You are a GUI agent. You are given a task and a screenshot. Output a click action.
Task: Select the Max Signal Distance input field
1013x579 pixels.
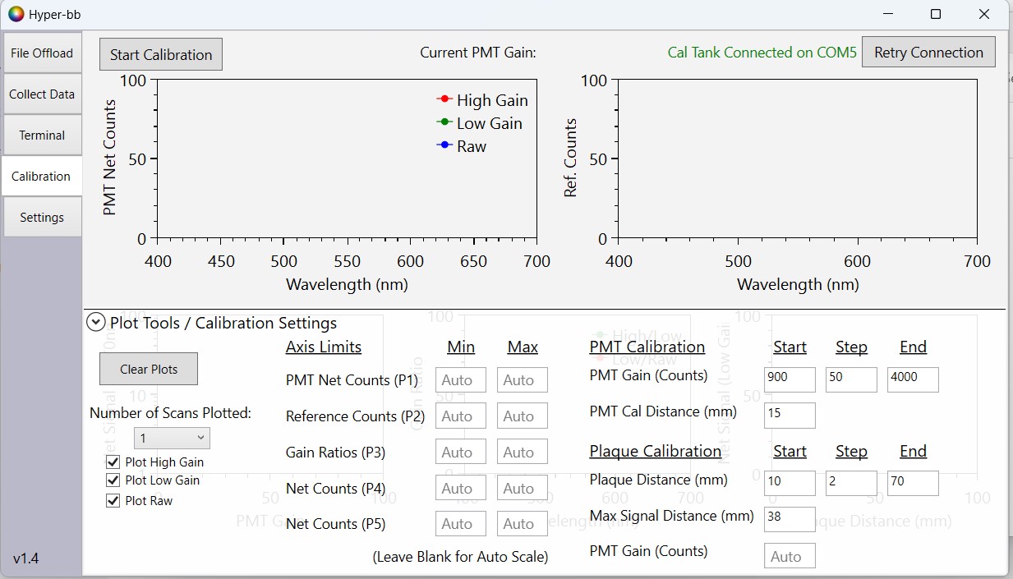tap(789, 517)
